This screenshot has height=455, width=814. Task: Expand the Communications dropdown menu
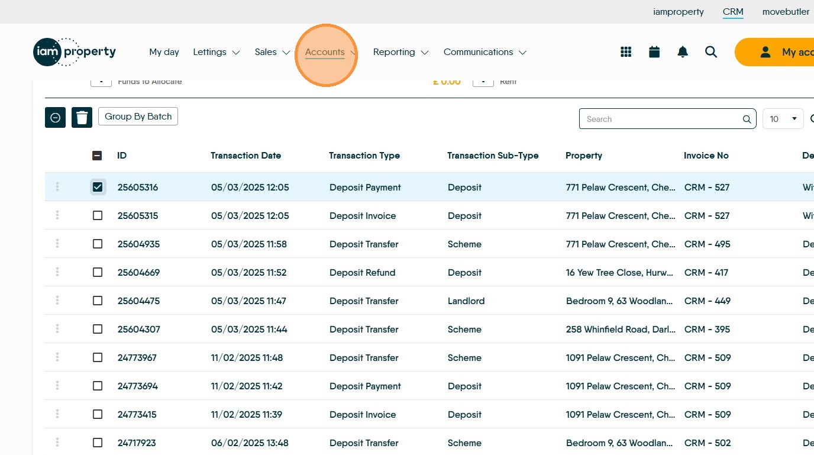pyautogui.click(x=484, y=52)
